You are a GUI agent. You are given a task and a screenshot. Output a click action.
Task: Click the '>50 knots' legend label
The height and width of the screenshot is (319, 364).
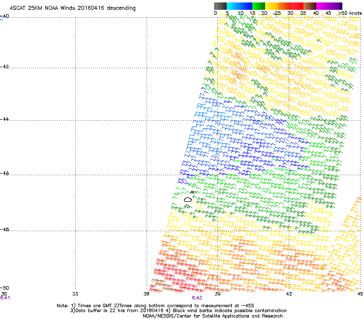pyautogui.click(x=350, y=13)
